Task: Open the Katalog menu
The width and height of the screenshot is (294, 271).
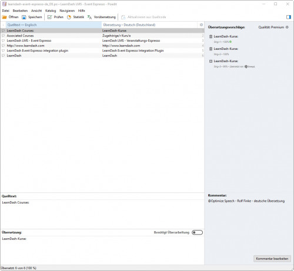Action: [x=51, y=11]
